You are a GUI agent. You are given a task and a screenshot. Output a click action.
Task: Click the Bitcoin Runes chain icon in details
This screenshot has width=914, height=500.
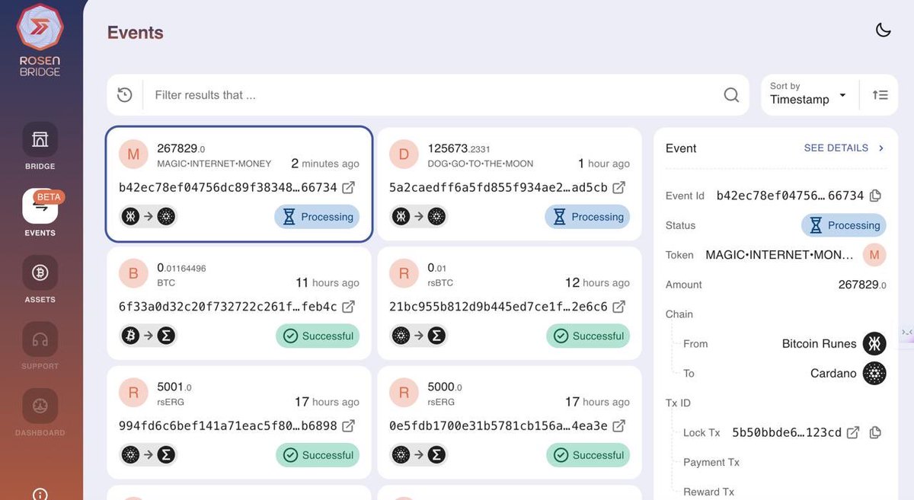[x=874, y=343]
